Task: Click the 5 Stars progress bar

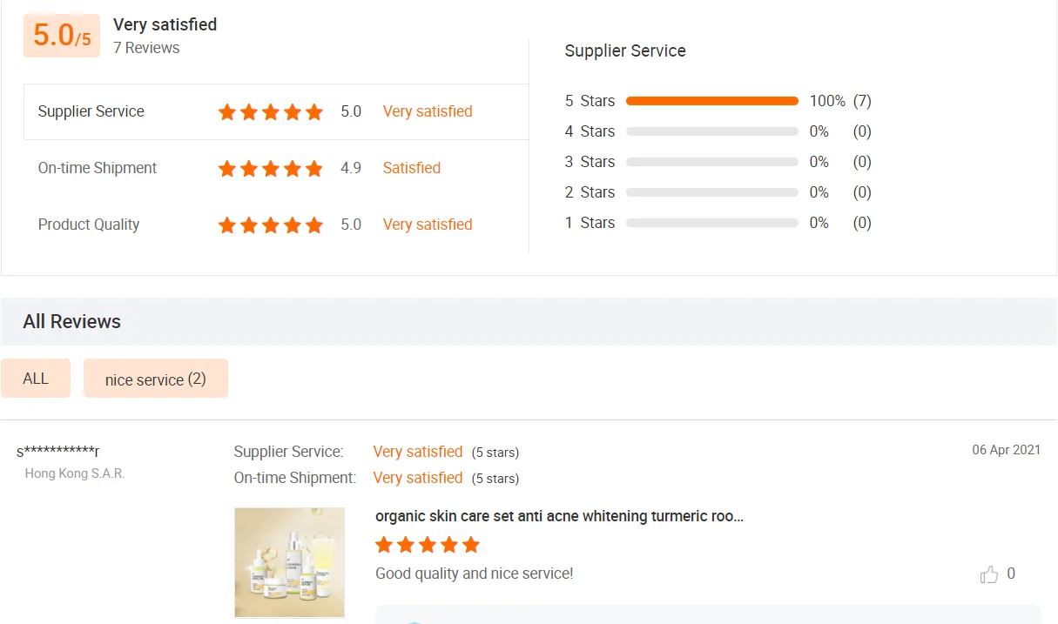Action: (711, 101)
